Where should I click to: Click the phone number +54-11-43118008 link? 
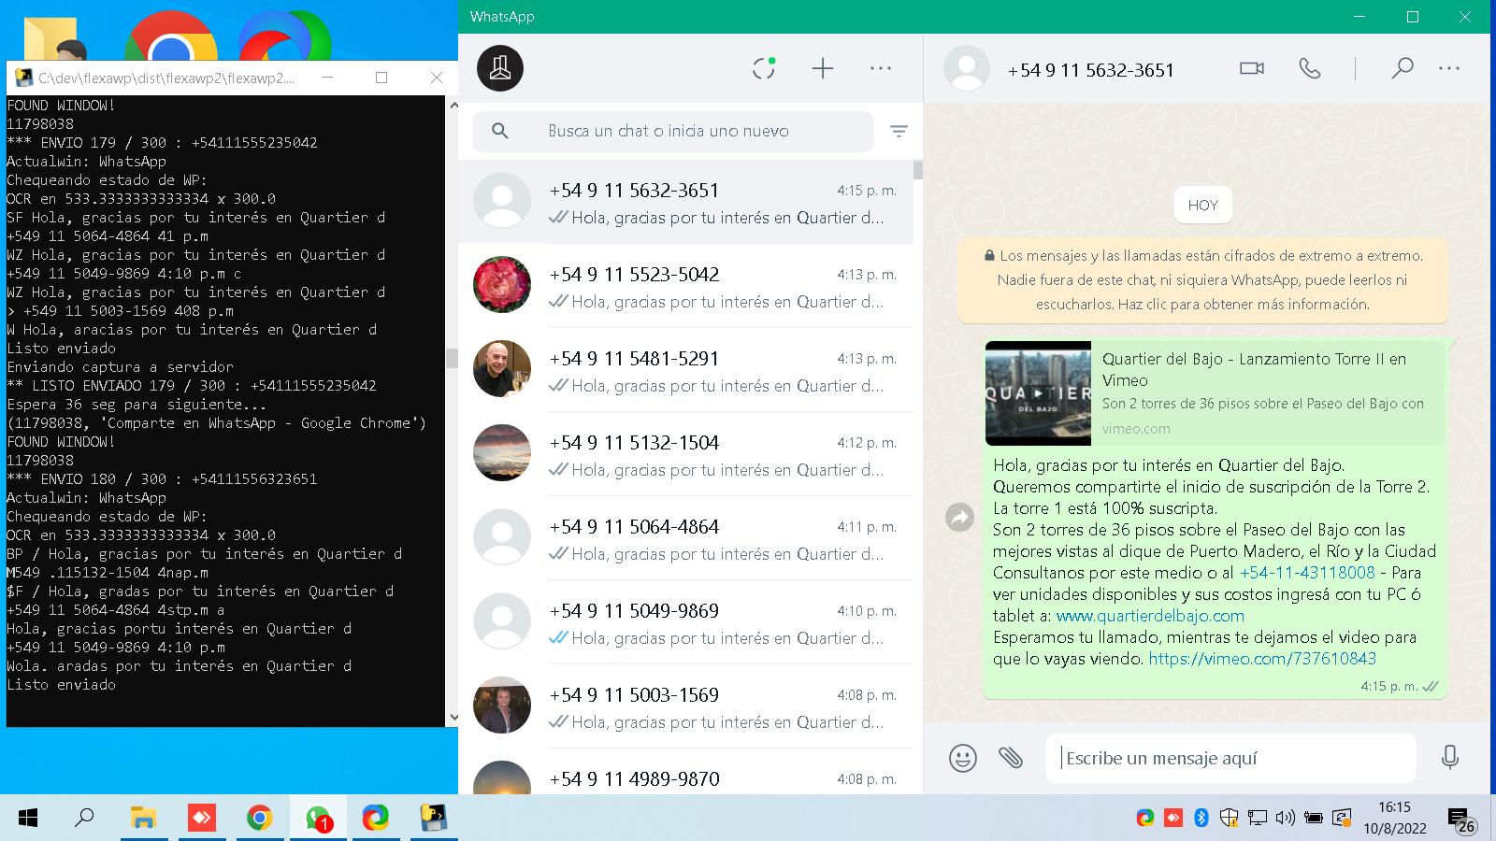pyautogui.click(x=1307, y=573)
